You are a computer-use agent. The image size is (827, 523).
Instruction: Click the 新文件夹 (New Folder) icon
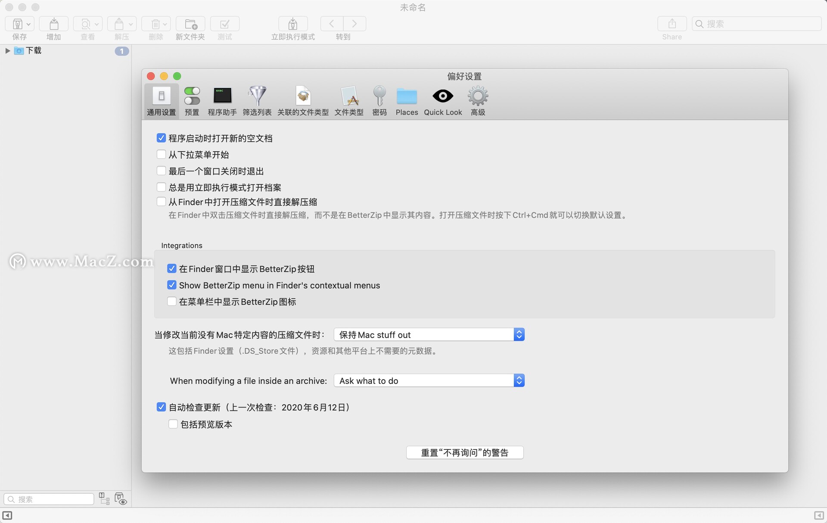[x=190, y=24]
